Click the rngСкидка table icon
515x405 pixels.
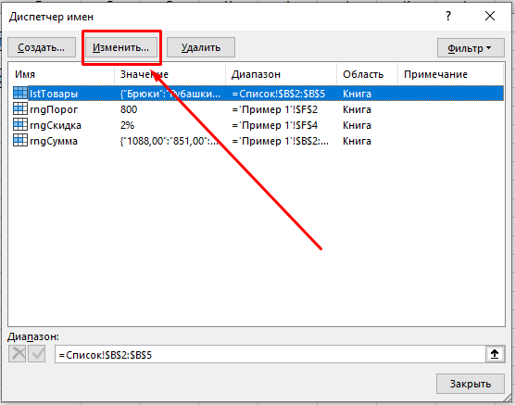[x=20, y=124]
